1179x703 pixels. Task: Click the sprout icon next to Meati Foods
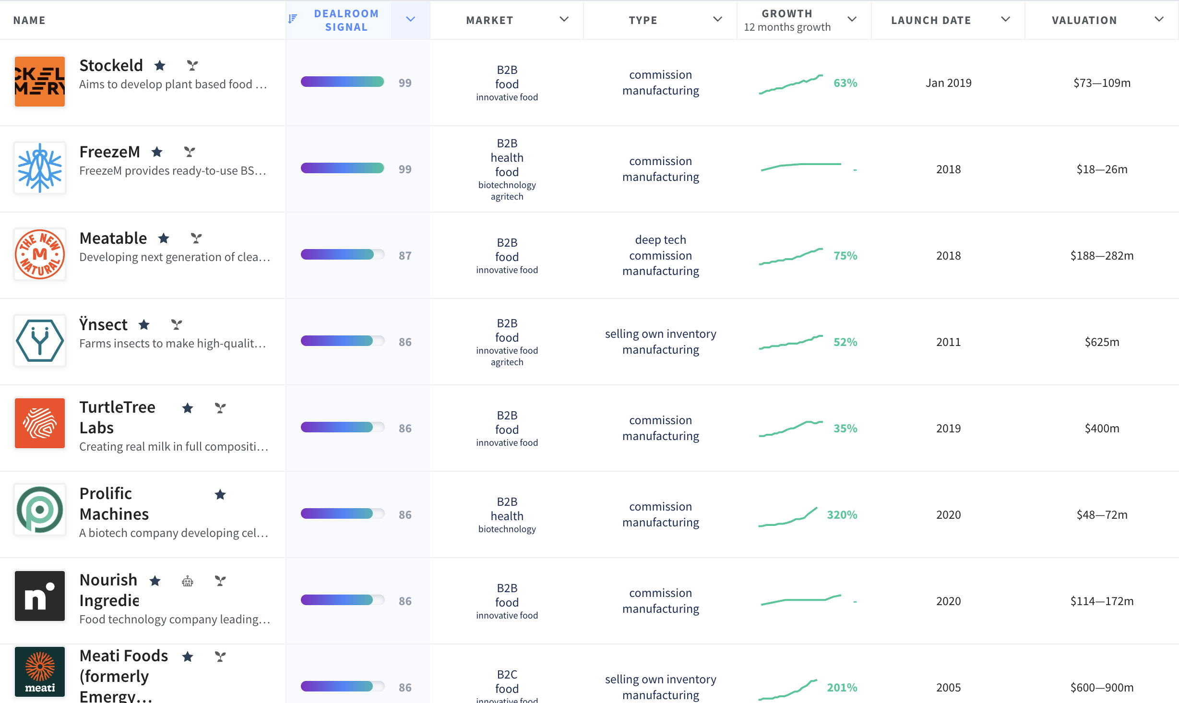coord(220,656)
